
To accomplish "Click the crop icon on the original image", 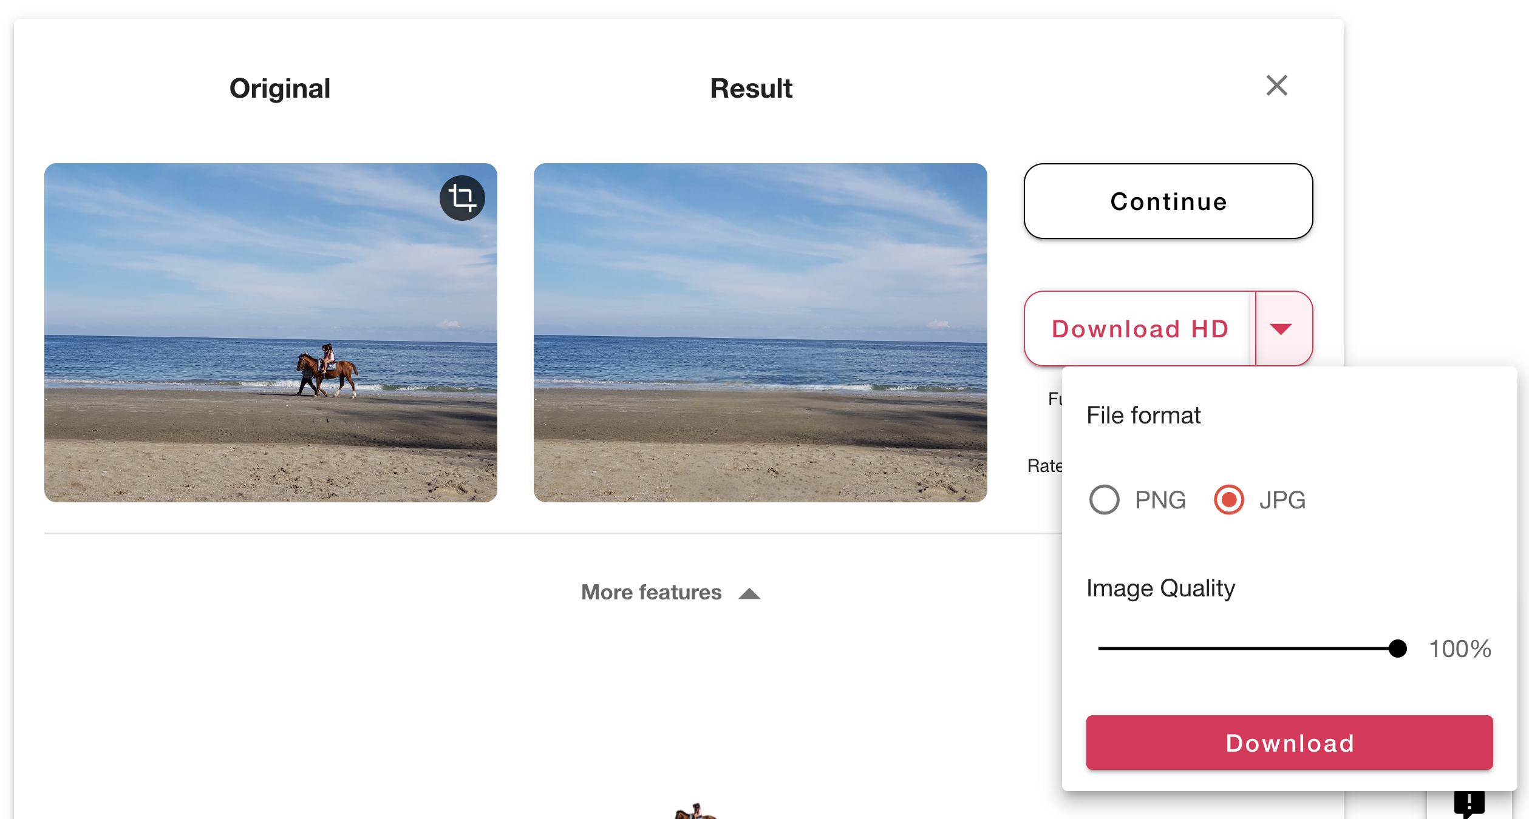I will 462,198.
